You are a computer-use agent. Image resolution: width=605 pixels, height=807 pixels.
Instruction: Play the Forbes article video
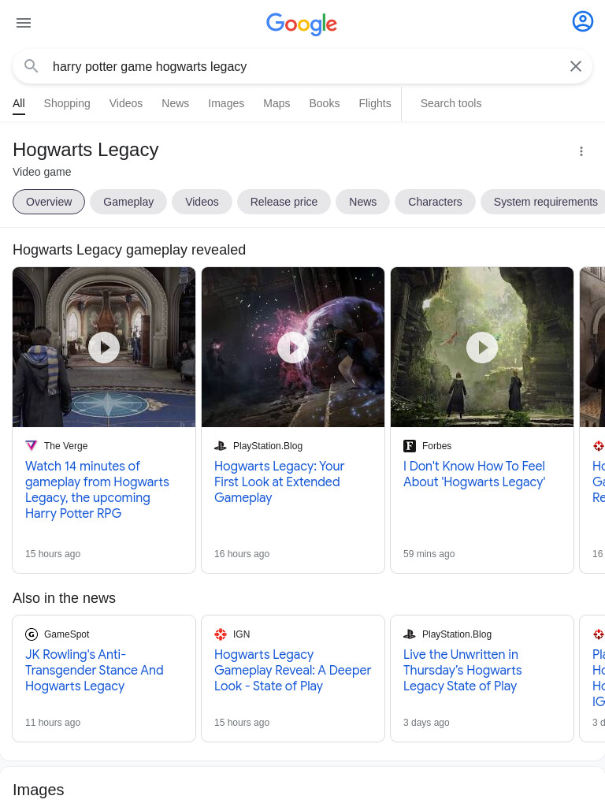coord(482,348)
